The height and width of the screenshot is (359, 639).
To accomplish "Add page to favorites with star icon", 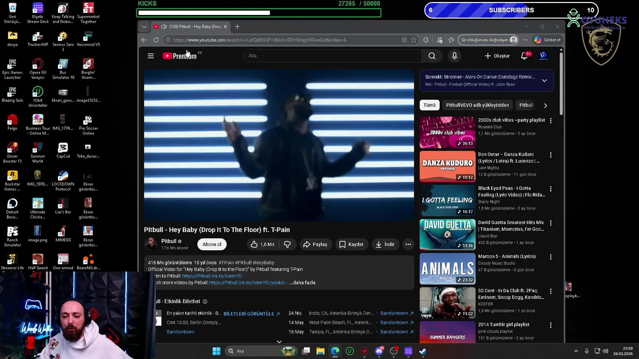I will [x=414, y=40].
